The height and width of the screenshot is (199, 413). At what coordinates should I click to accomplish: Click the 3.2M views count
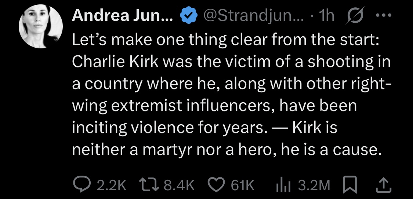coord(314,185)
